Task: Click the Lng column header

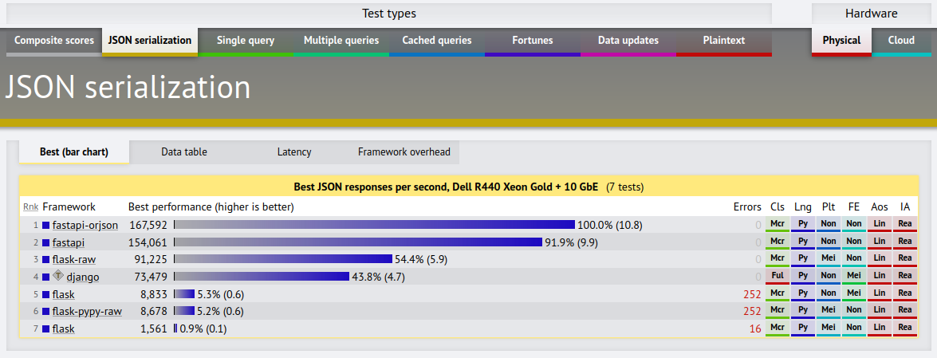Action: [803, 207]
